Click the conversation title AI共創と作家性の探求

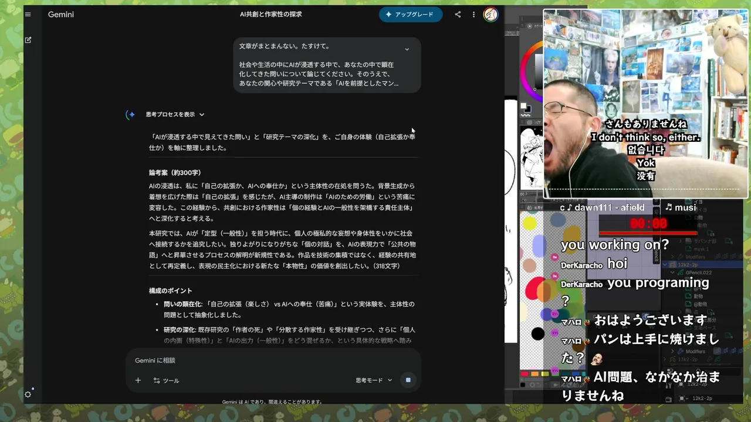[x=271, y=15]
